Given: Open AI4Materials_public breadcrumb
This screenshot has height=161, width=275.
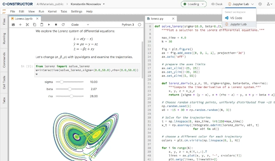Looking at the screenshot, I should pos(50,4).
